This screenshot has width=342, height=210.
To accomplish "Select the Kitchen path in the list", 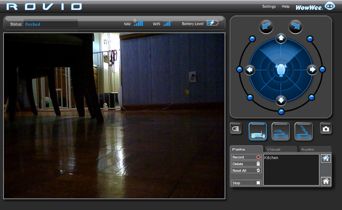I will 271,157.
